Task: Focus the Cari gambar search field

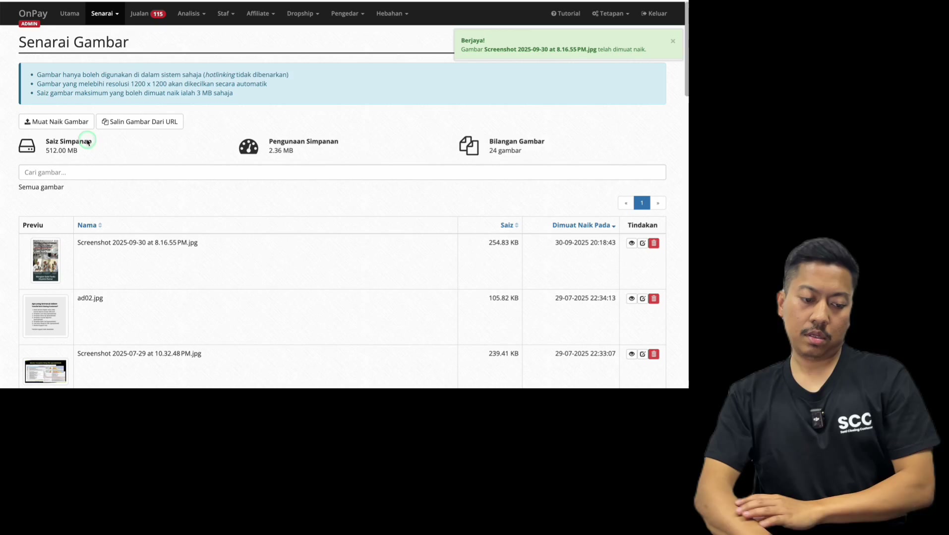Action: pyautogui.click(x=342, y=172)
